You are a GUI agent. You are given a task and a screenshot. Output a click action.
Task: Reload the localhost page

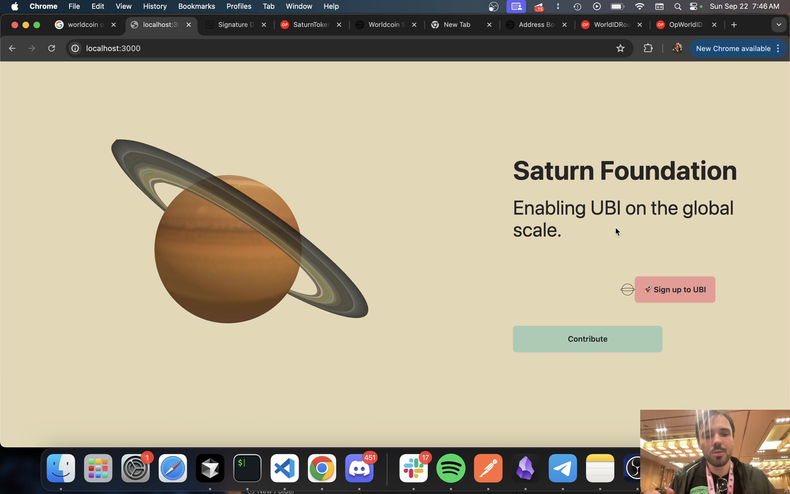[51, 48]
